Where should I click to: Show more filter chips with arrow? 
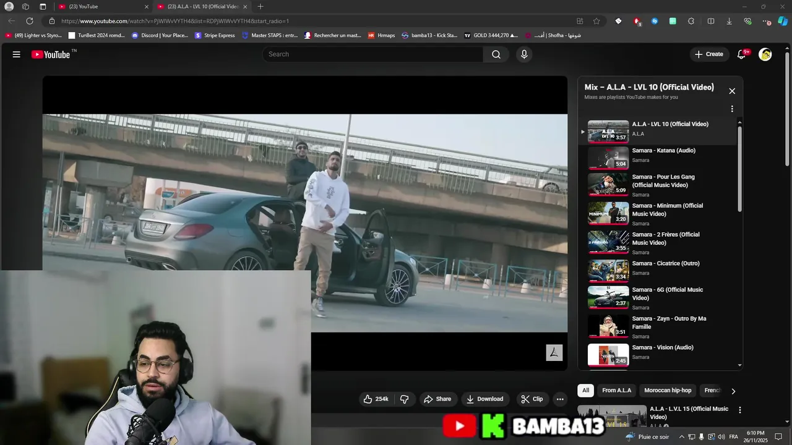733,391
